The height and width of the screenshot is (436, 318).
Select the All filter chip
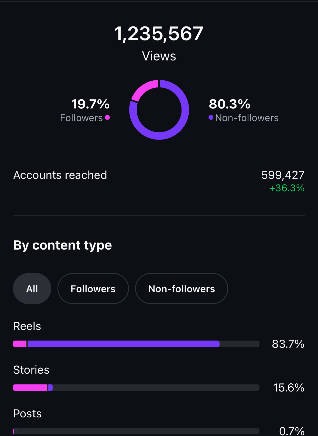[32, 289]
